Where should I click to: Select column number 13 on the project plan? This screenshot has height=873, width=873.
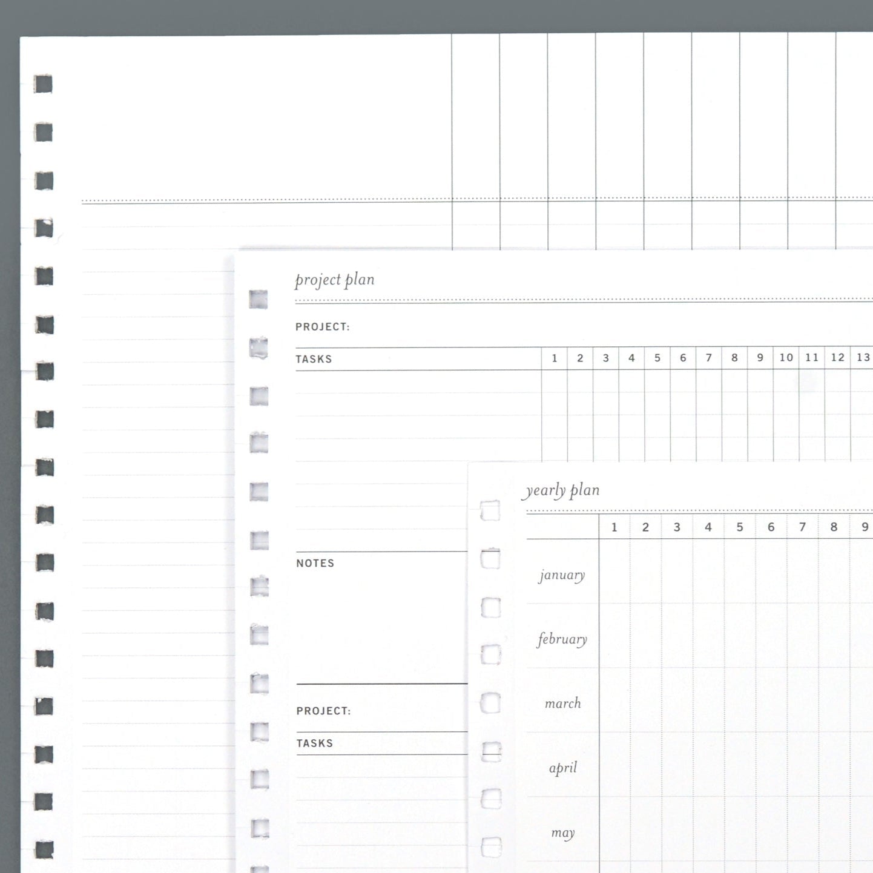[863, 358]
